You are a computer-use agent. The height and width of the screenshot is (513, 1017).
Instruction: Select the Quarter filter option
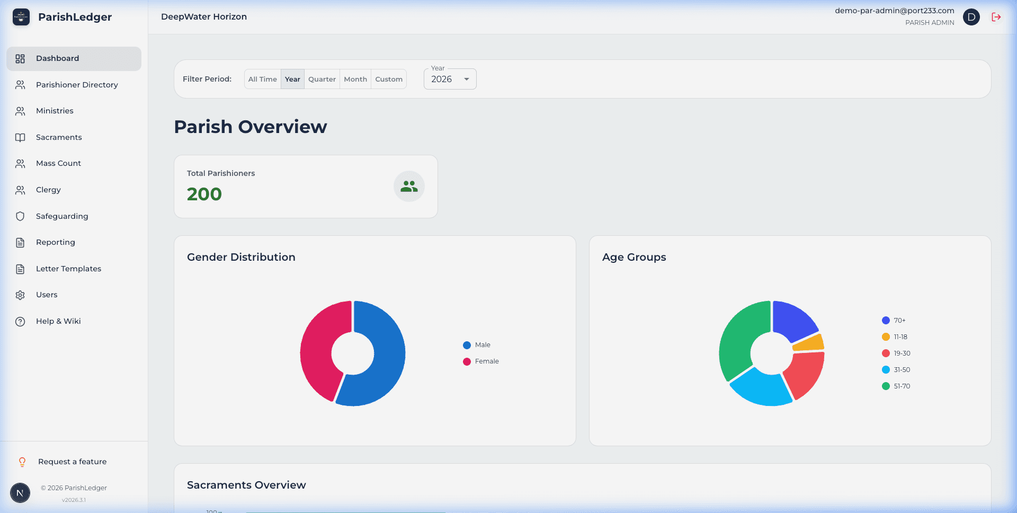click(322, 78)
